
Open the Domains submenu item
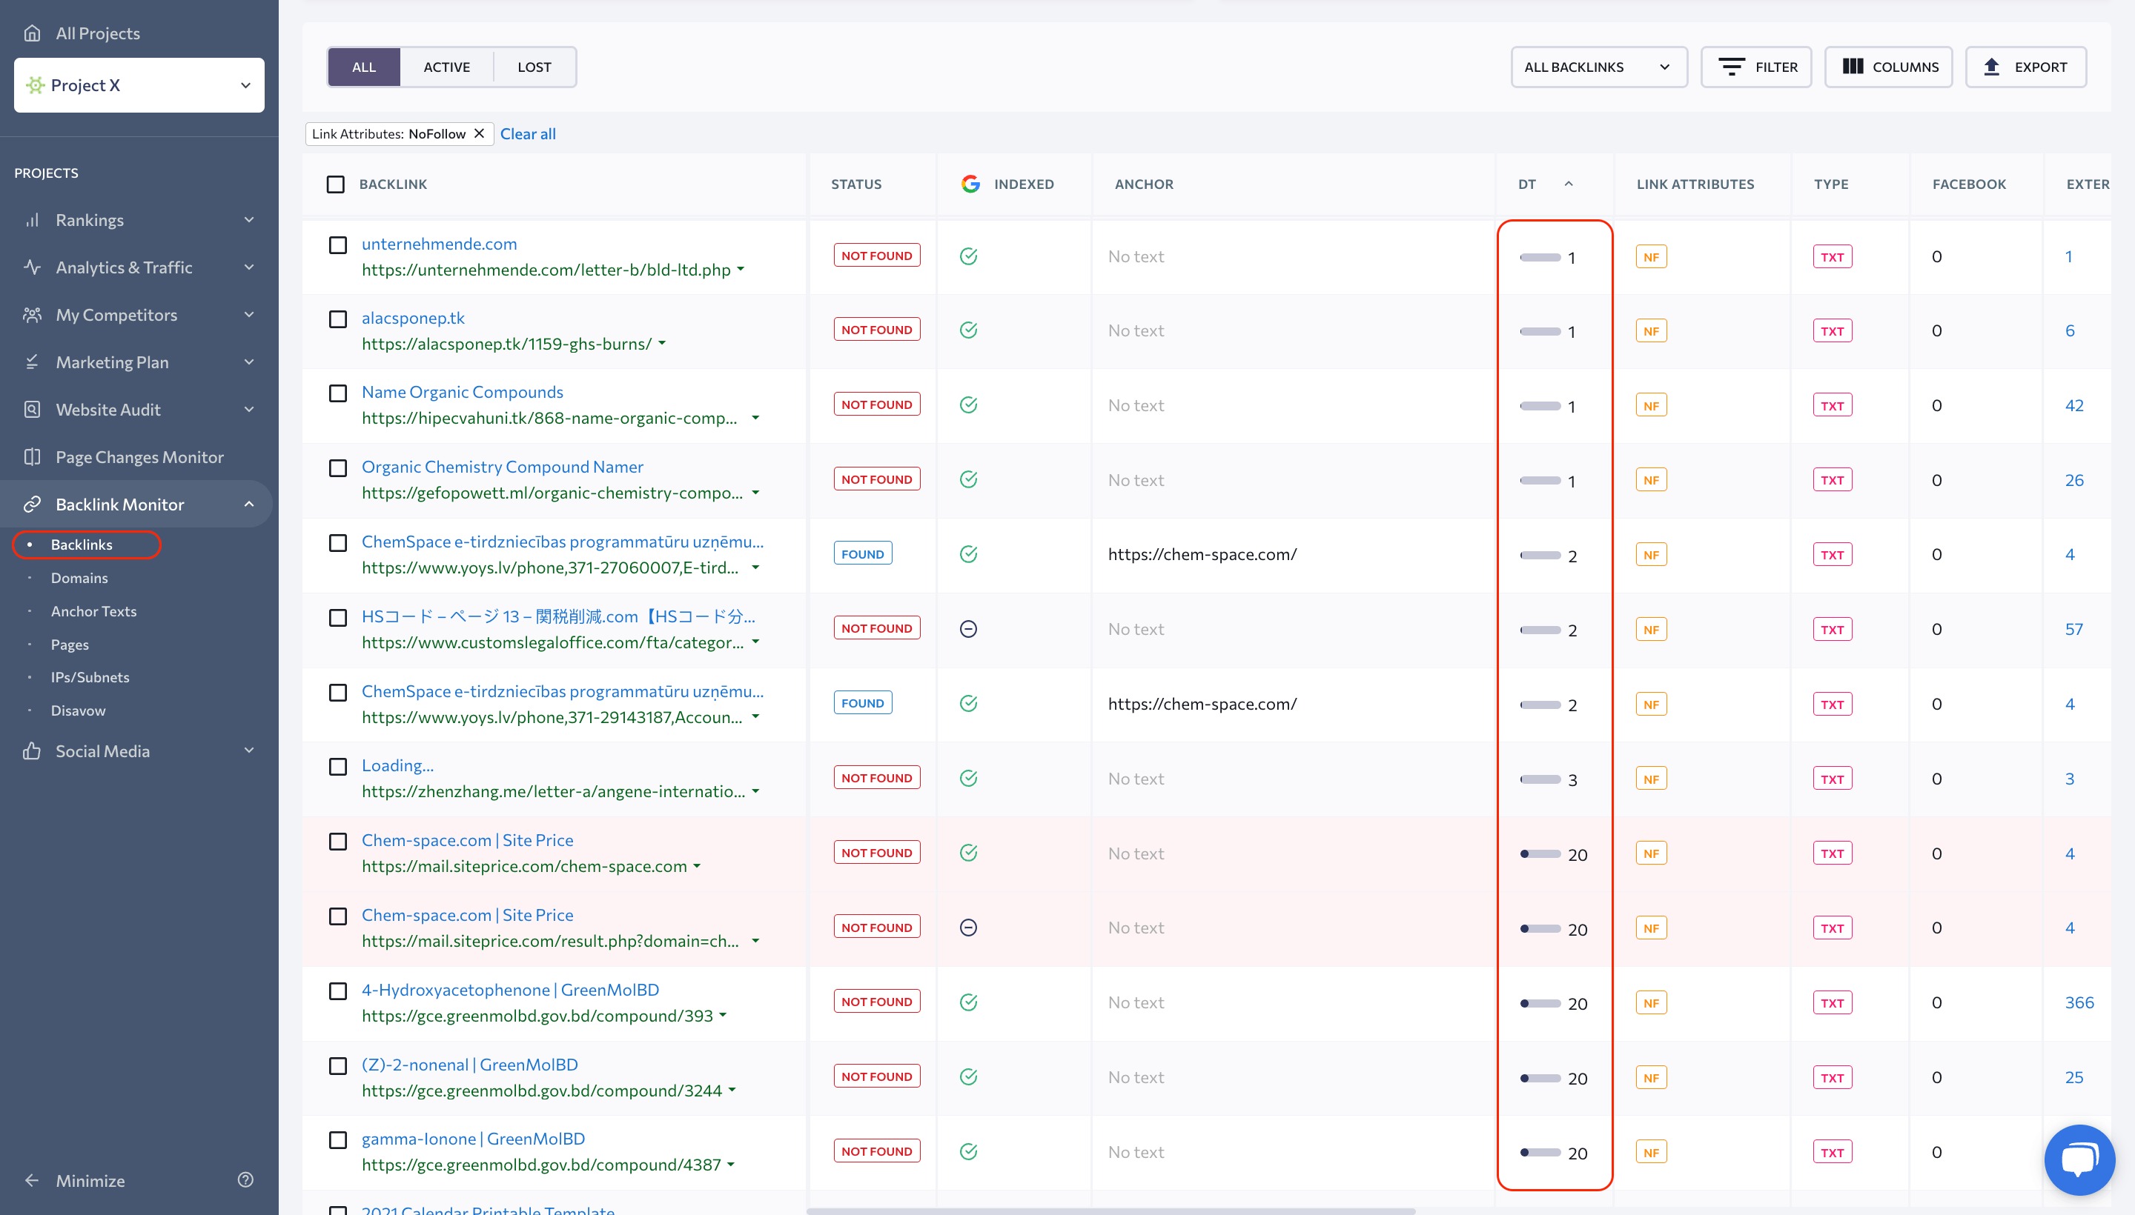click(x=79, y=577)
